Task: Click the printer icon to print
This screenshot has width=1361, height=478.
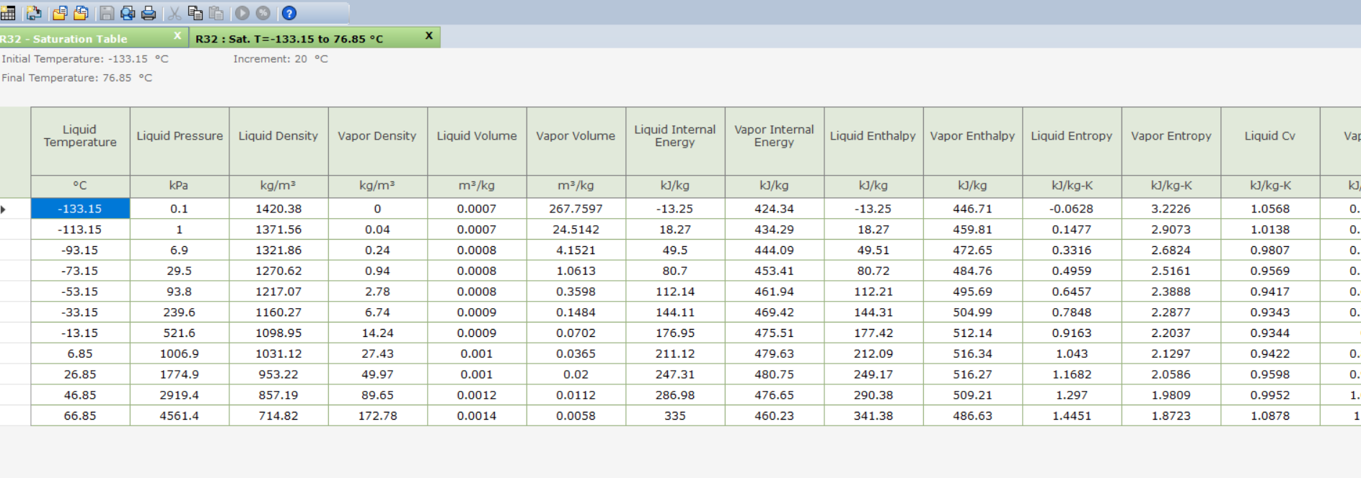Action: tap(149, 13)
